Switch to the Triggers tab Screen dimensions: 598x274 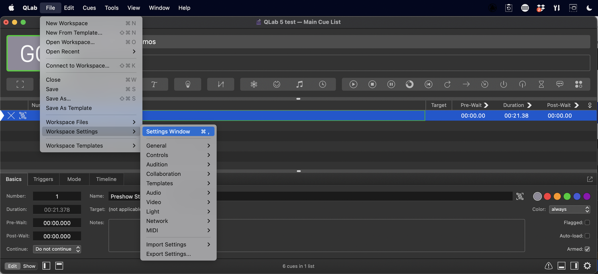click(x=43, y=179)
